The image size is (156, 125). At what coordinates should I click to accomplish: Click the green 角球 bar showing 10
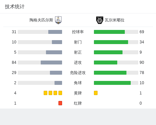tap(112, 83)
